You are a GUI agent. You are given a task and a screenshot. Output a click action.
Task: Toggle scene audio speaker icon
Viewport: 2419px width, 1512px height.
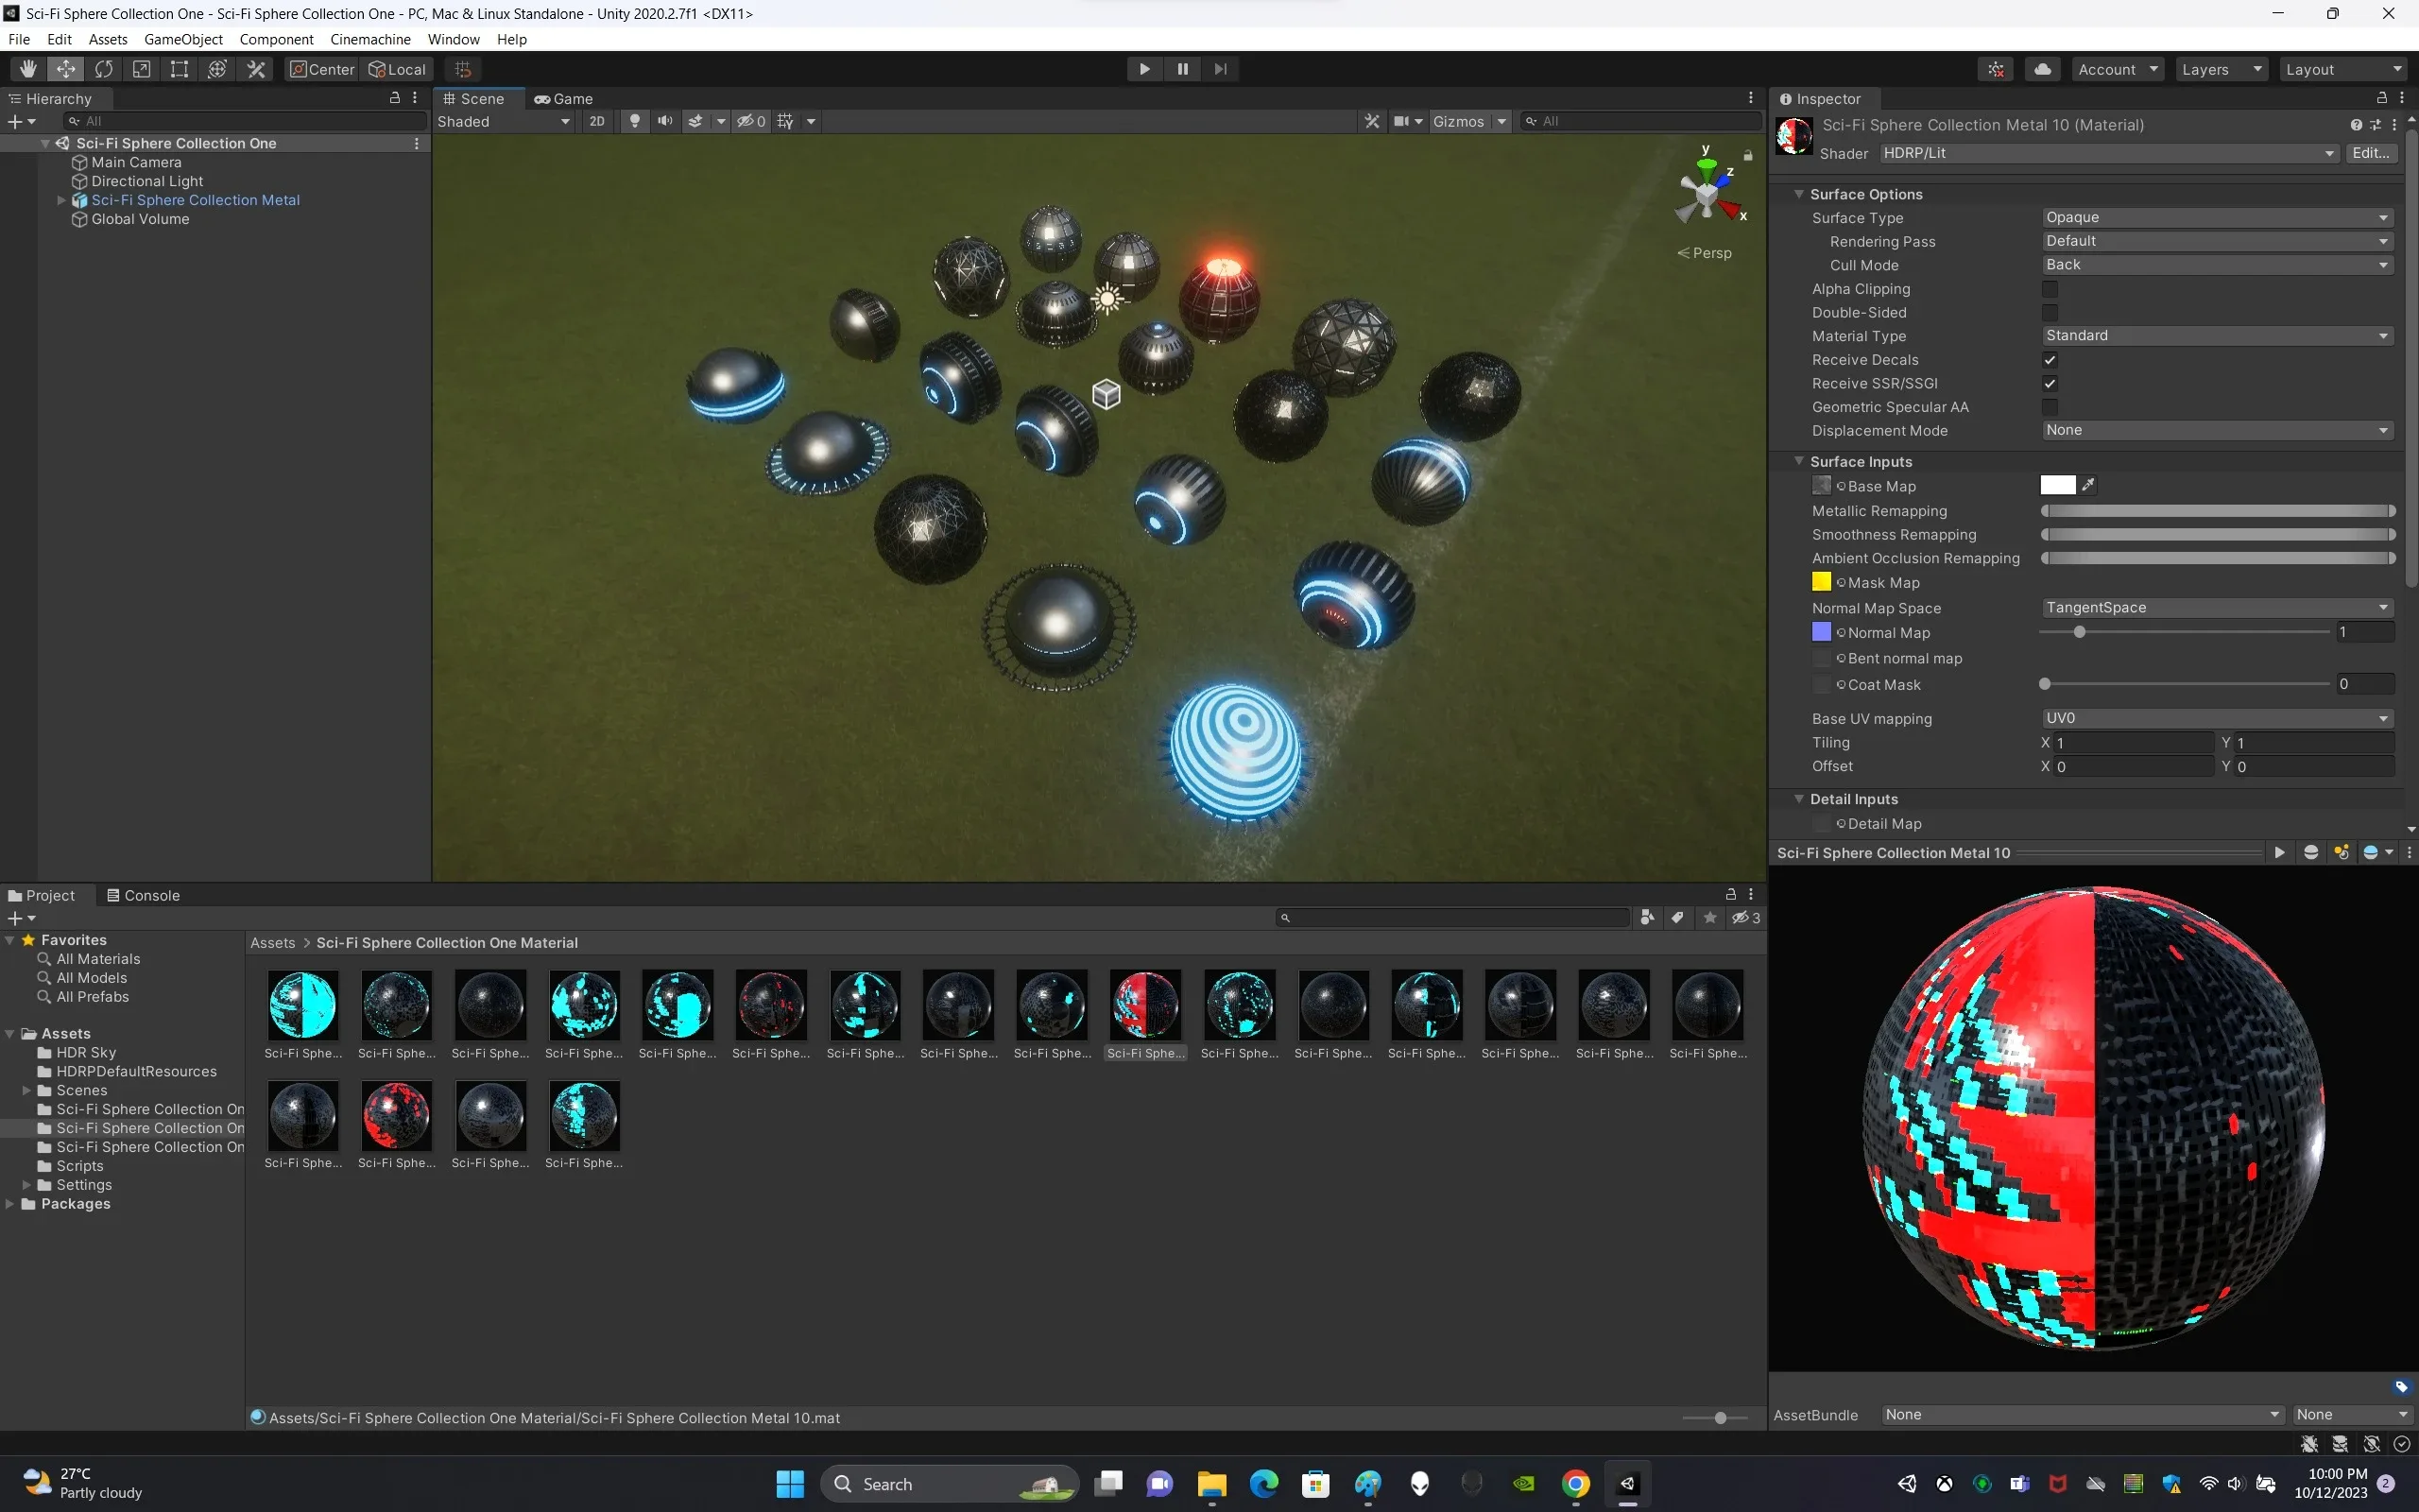click(664, 121)
